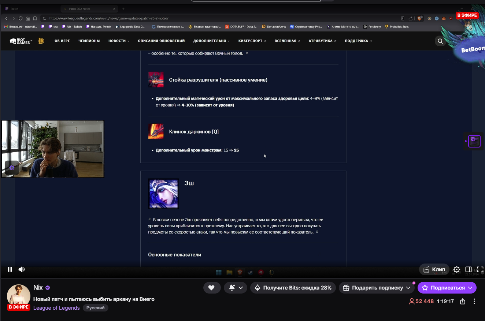Viewport: 485px width, 321px height.
Task: Open the ОБ ИГРЕ menu item
Action: pyautogui.click(x=62, y=41)
